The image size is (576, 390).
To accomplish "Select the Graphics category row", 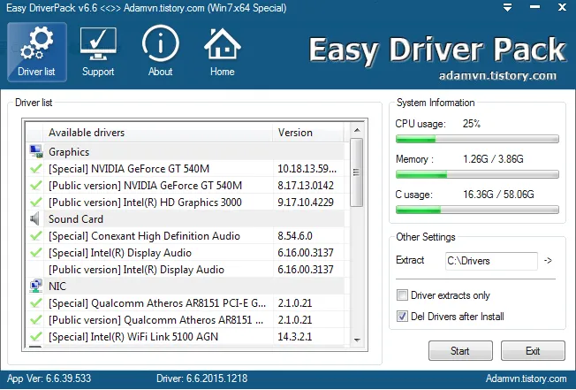I will (x=186, y=152).
